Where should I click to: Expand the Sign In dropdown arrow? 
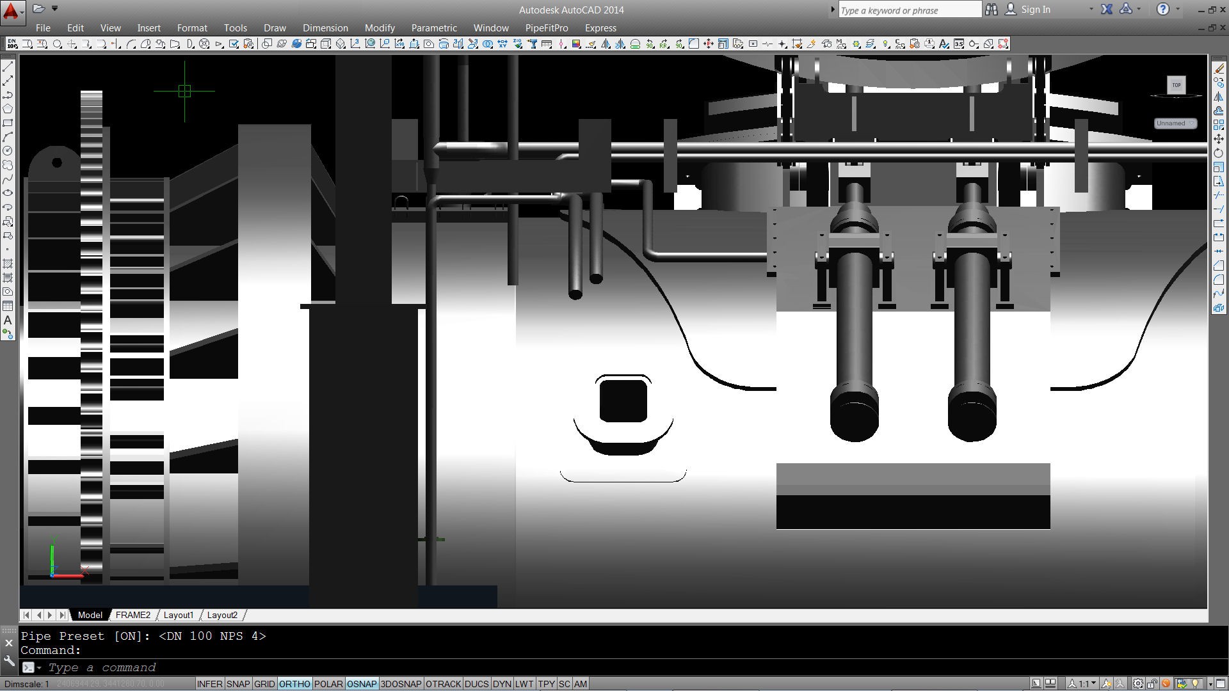1091,10
